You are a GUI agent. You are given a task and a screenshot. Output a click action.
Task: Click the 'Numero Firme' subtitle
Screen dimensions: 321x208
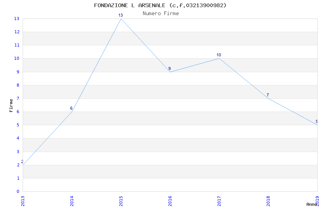click(x=161, y=14)
